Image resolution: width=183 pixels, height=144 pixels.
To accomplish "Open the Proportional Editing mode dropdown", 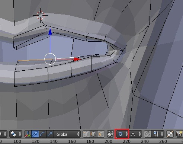I will (x=122, y=134).
